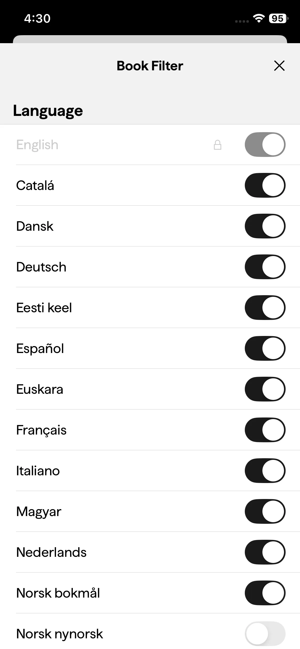Disable the Français toggle
This screenshot has height=649, width=300.
[x=265, y=430]
